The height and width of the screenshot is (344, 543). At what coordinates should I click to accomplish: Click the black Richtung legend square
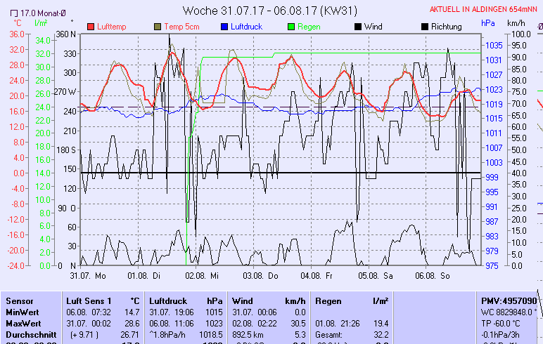(x=424, y=27)
